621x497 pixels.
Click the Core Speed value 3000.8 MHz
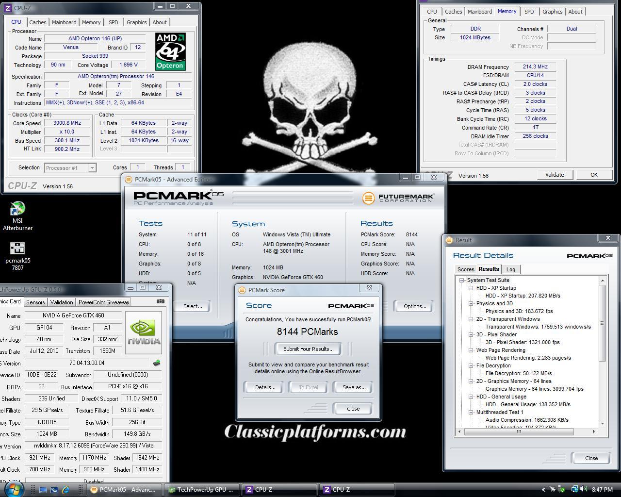point(67,123)
